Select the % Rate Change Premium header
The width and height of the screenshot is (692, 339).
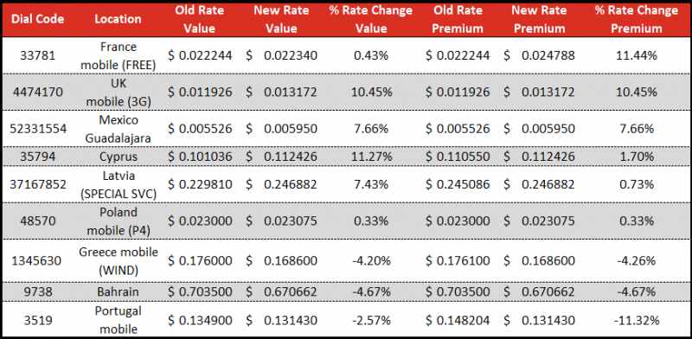[x=637, y=19]
